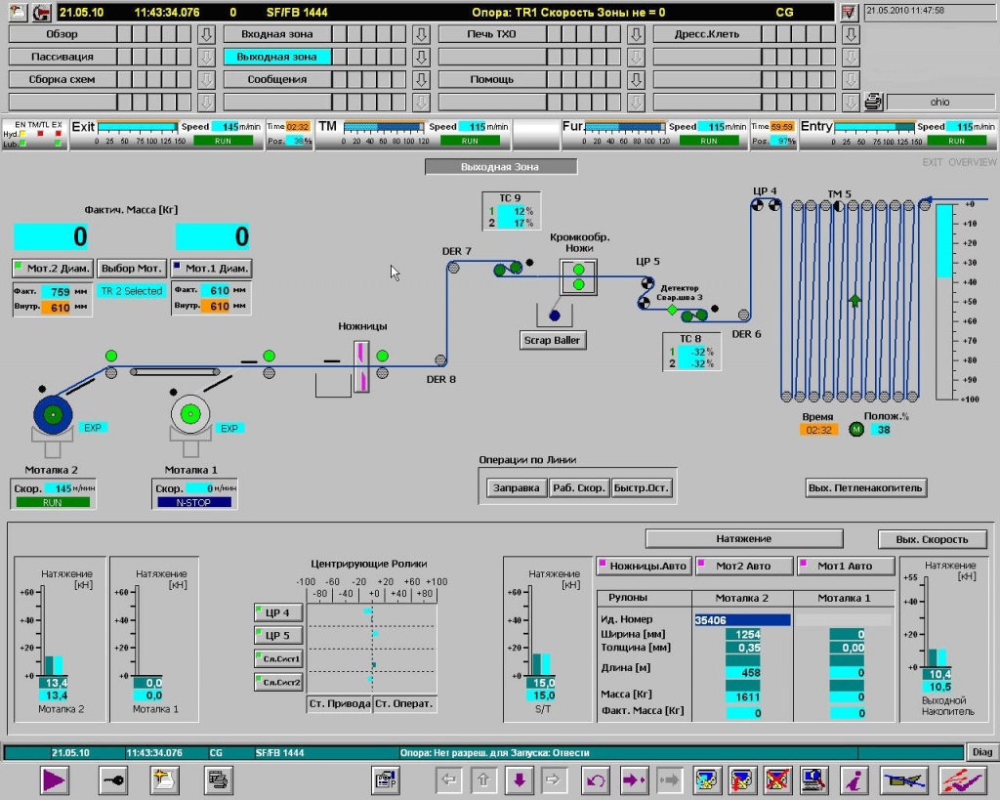The width and height of the screenshot is (1000, 800).
Task: Expand the down arrow beside Печь ТХО
Action: point(636,34)
